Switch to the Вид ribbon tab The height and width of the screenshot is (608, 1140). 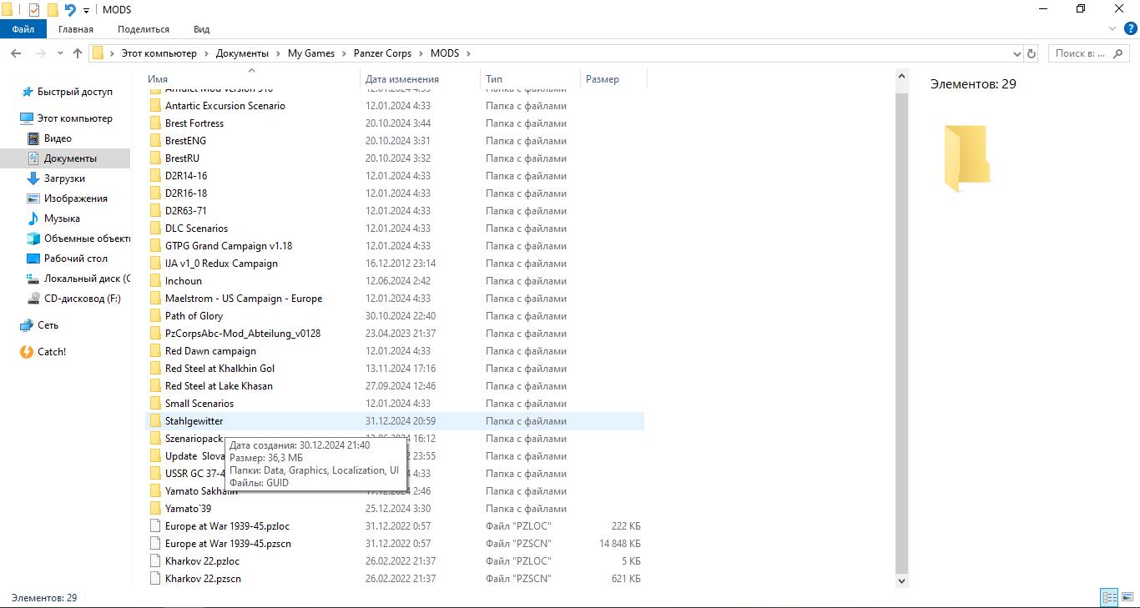pos(201,29)
